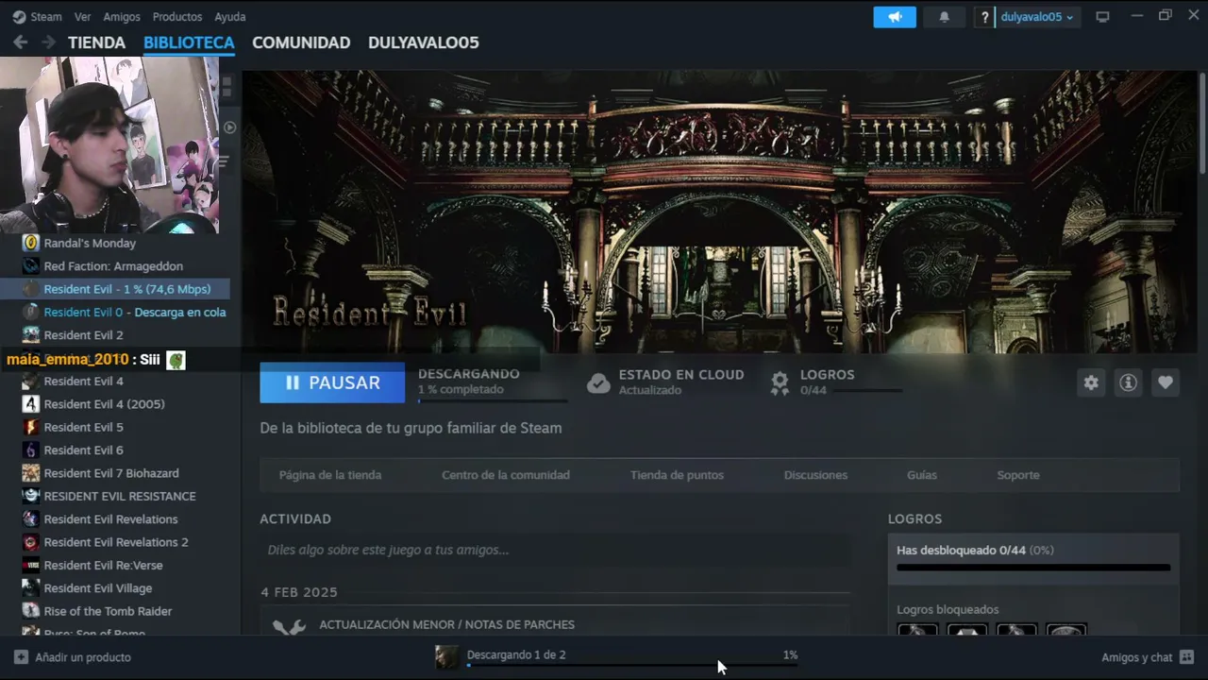Pause the Resident Evil download

(332, 382)
